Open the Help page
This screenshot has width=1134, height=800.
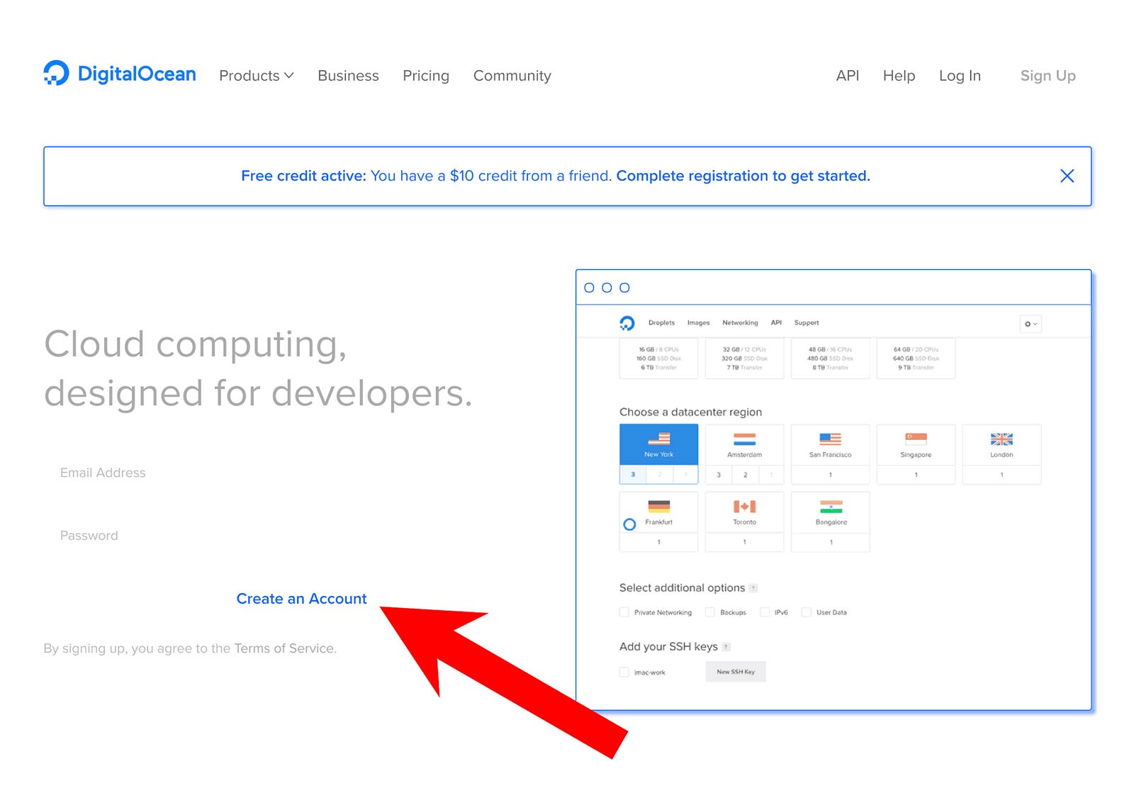pyautogui.click(x=899, y=76)
